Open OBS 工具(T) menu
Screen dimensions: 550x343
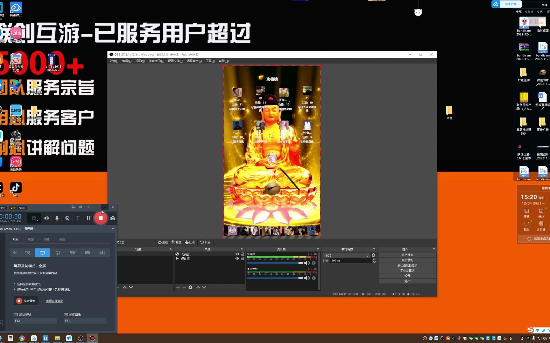(210, 61)
